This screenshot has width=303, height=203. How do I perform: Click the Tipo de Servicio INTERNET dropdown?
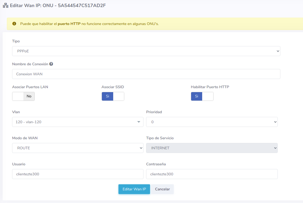(x=212, y=148)
